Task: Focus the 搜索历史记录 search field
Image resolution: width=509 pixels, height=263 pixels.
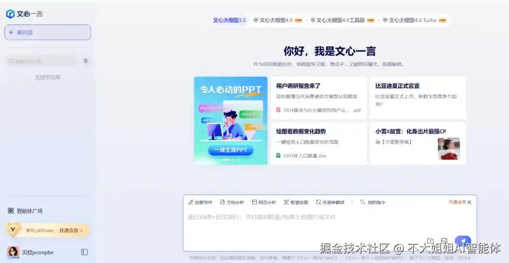Action: point(41,61)
